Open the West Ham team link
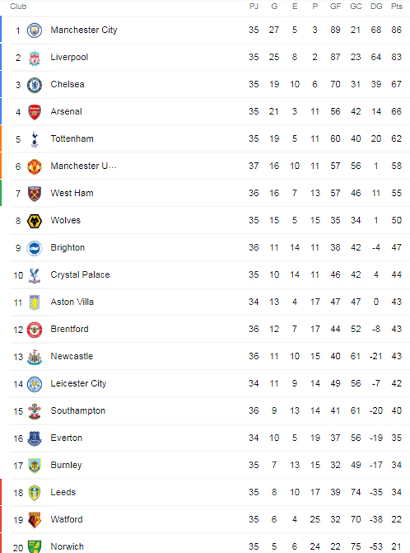The height and width of the screenshot is (553, 410). (x=72, y=193)
